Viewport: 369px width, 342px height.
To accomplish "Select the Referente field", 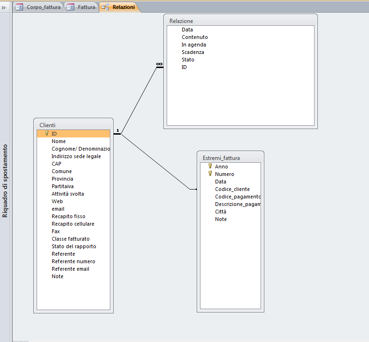I will pos(73,254).
